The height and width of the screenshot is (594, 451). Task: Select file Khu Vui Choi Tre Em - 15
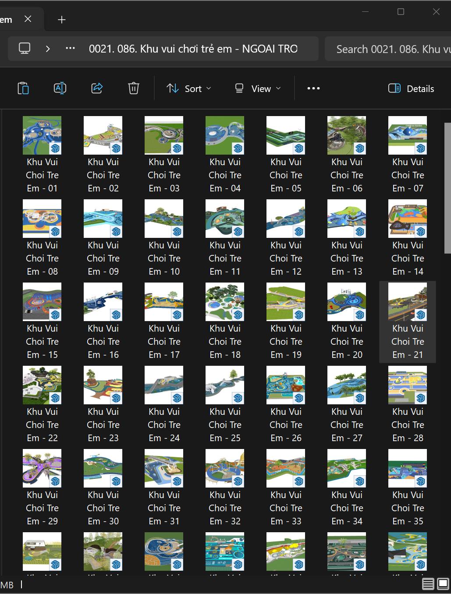click(42, 321)
